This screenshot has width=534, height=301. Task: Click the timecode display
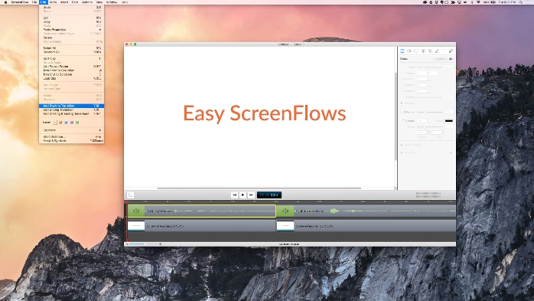coord(269,195)
